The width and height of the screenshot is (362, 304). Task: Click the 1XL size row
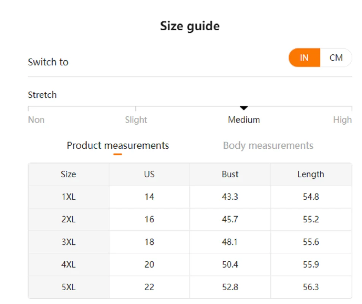pos(68,197)
